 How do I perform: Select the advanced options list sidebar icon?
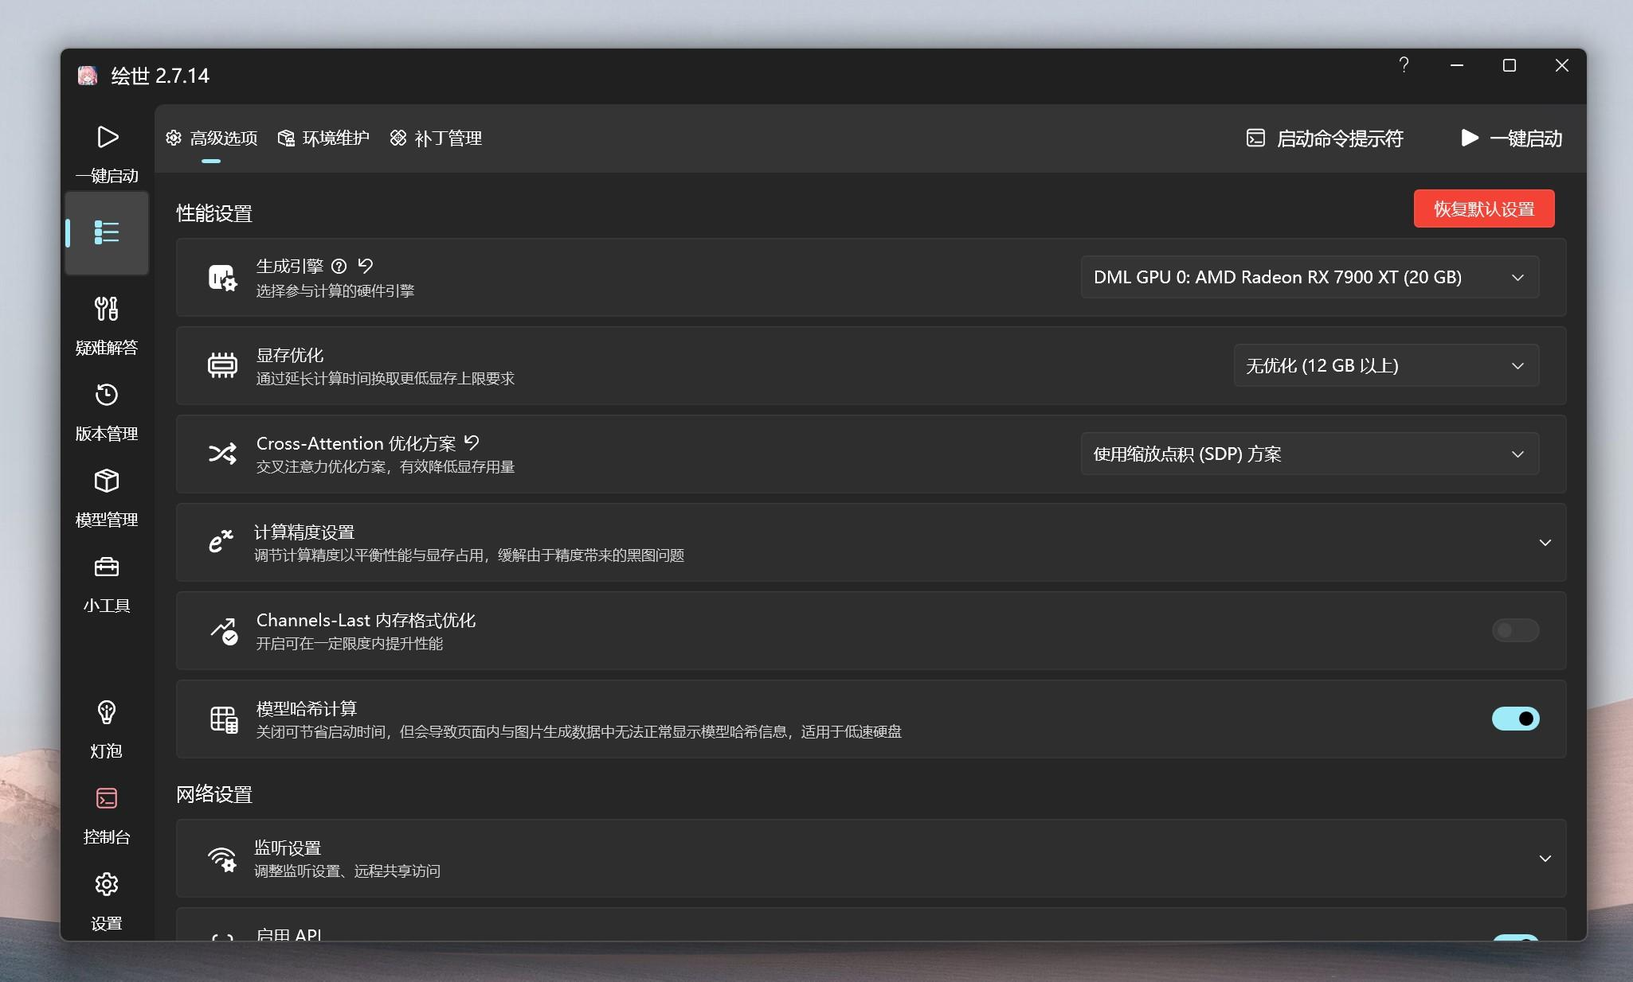(107, 232)
